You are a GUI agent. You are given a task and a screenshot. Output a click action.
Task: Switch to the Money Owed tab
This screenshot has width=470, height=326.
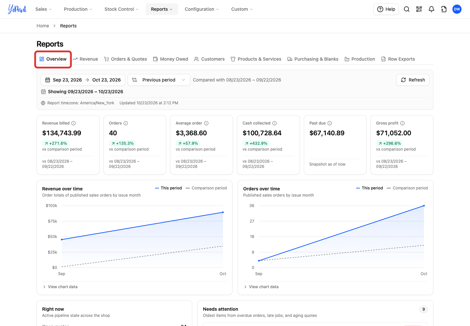pos(171,59)
